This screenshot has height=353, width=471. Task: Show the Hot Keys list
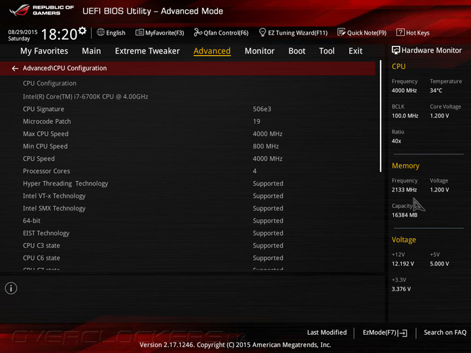point(413,33)
